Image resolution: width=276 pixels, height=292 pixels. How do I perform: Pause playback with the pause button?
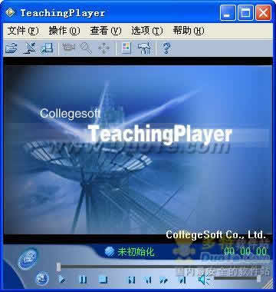tap(83, 279)
